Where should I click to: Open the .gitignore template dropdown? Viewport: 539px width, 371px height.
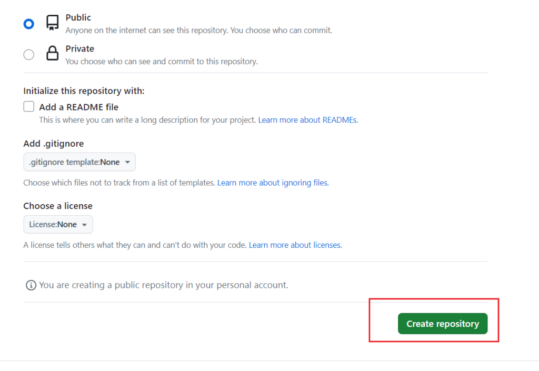click(79, 162)
